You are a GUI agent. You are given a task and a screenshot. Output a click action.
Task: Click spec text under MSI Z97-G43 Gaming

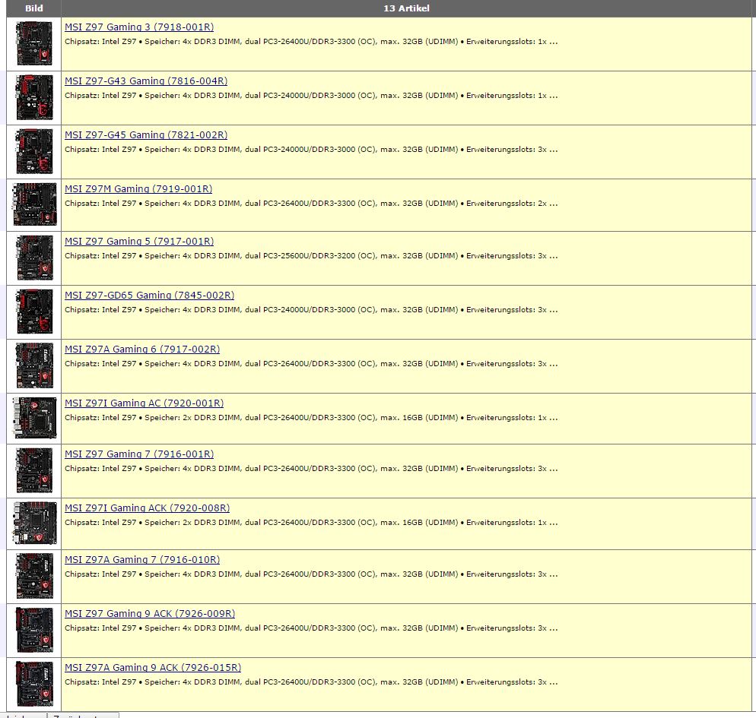[311, 96]
